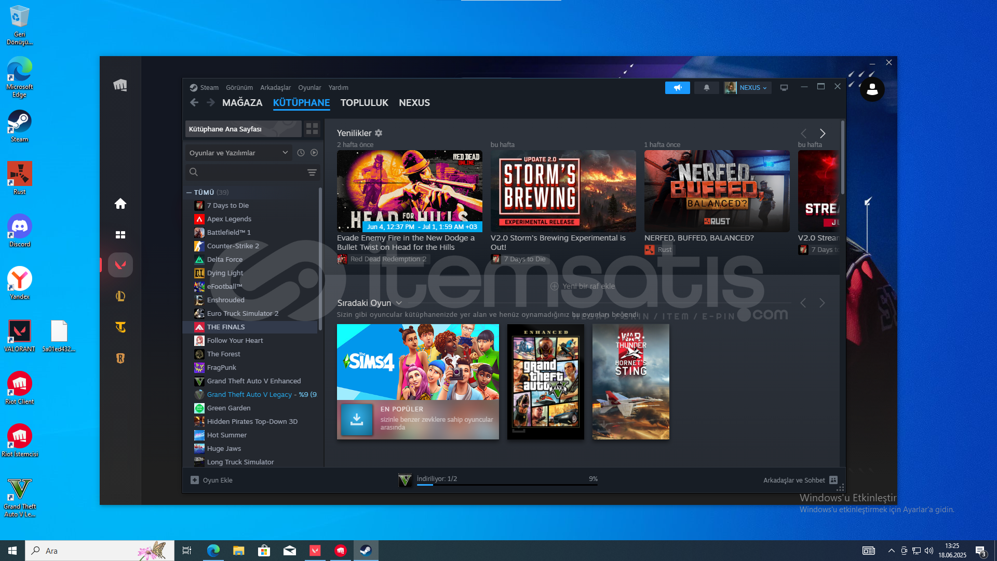
Task: Click Riot fist logo in sidebar
Action: pos(120,85)
